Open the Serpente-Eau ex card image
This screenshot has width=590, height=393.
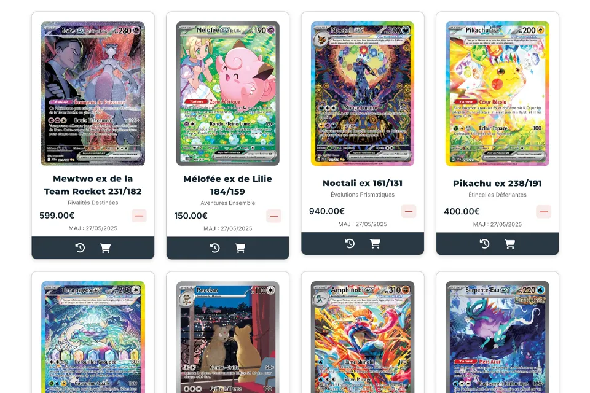[x=497, y=337]
